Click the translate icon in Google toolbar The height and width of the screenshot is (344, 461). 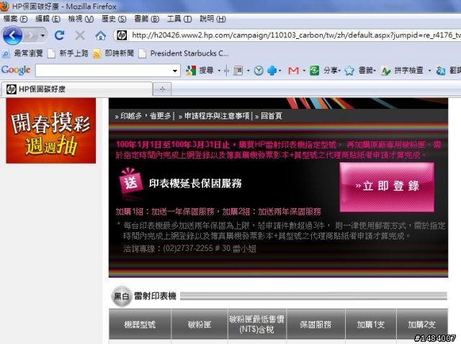440,71
